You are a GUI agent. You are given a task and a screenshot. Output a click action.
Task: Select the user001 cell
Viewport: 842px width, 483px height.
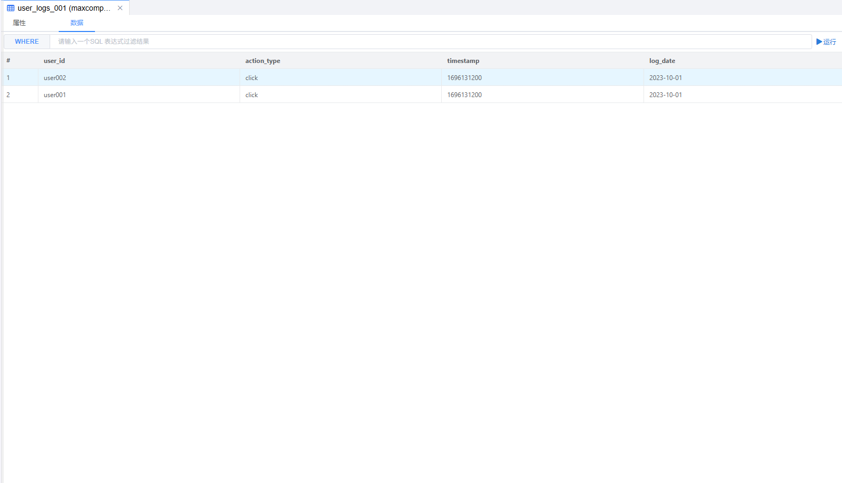[55, 95]
